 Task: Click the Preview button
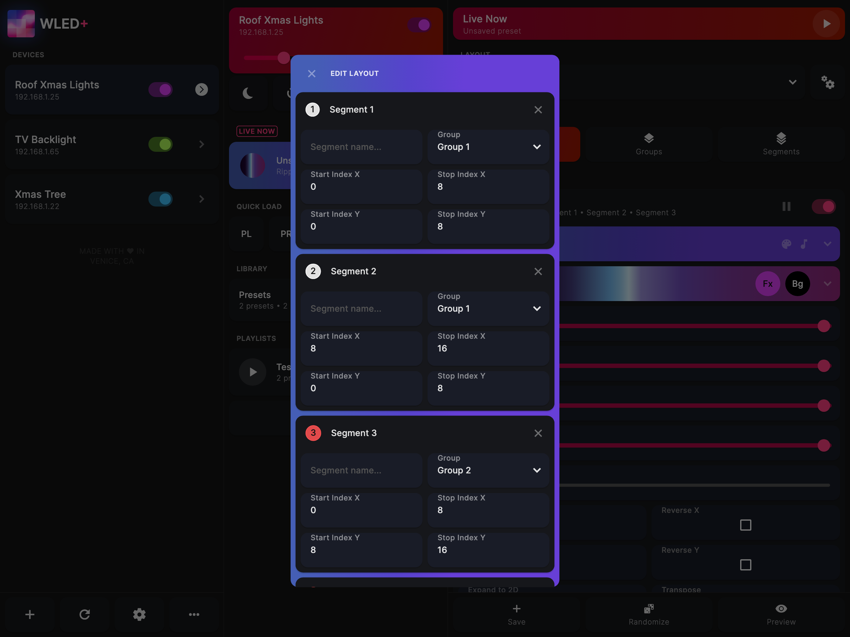click(781, 614)
